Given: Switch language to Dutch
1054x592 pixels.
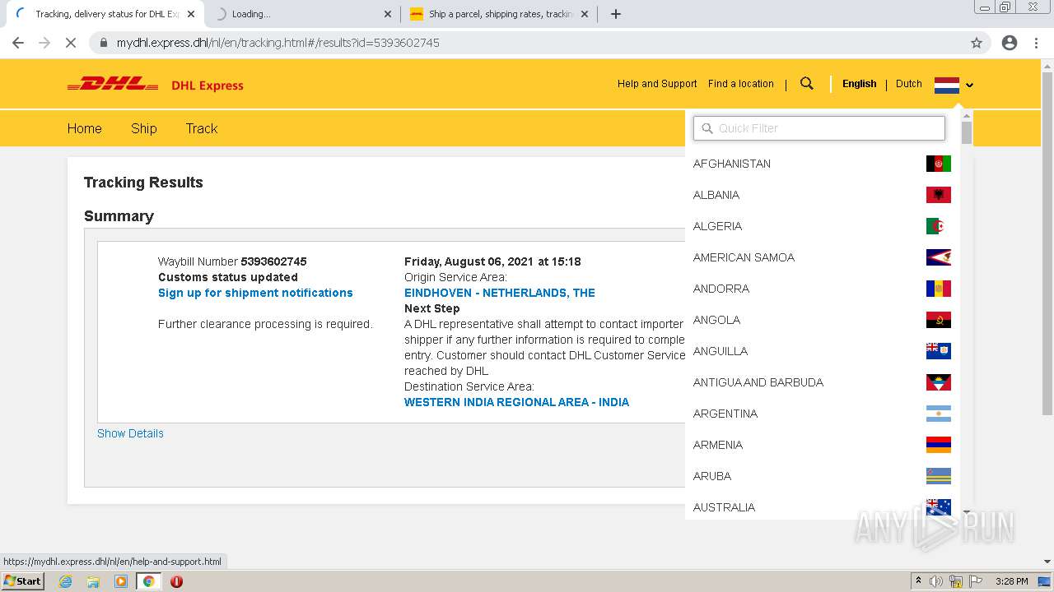Looking at the screenshot, I should 909,84.
